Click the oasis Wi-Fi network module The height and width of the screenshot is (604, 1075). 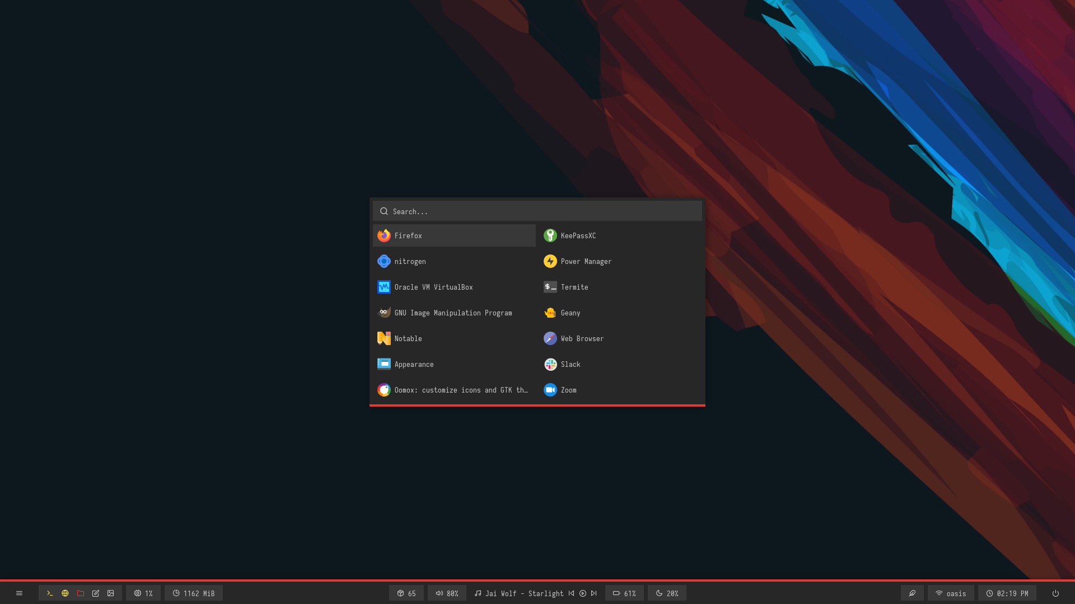pos(951,593)
